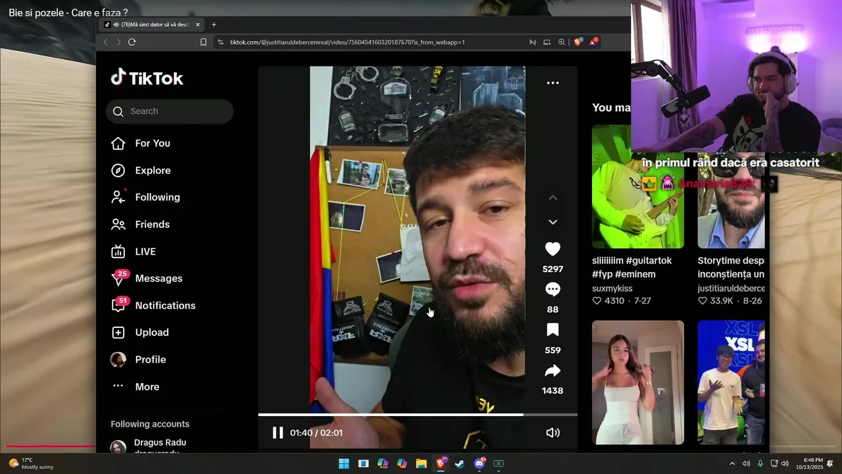Click the cast/picture-in-picture icon in address bar
This screenshot has width=842, height=474.
547,42
